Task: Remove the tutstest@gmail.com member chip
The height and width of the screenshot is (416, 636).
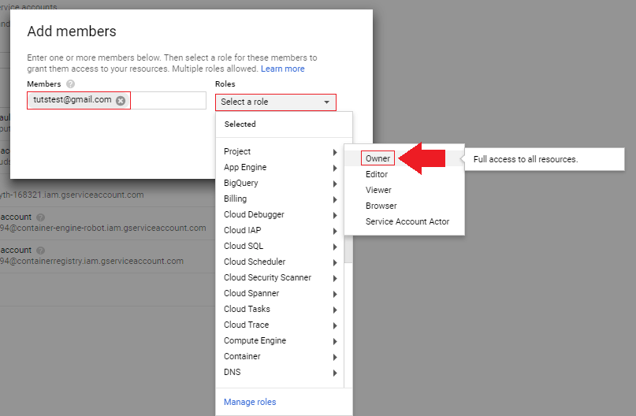Action: tap(121, 101)
